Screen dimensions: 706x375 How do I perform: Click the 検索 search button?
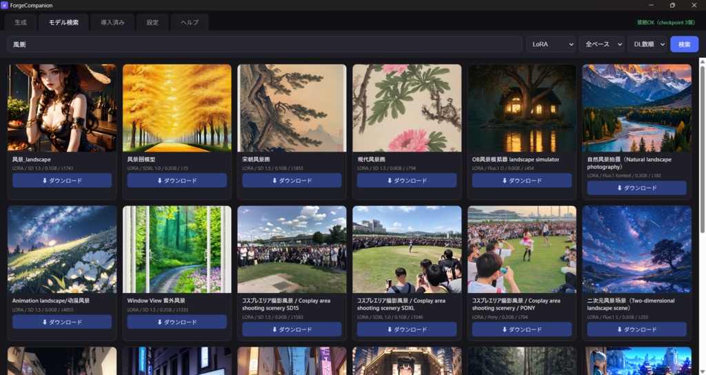[x=685, y=44]
